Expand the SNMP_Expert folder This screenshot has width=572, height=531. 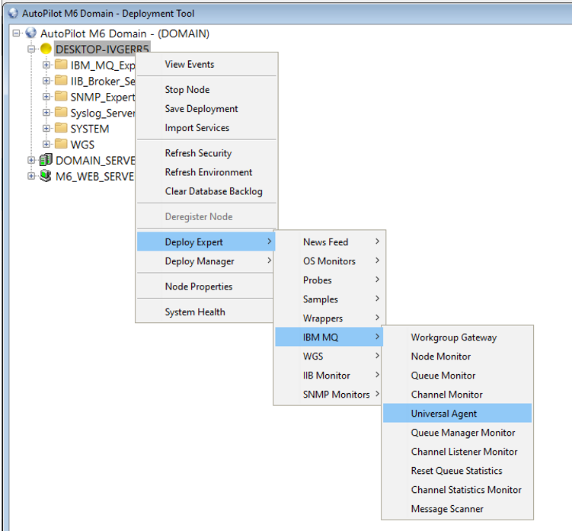point(46,97)
